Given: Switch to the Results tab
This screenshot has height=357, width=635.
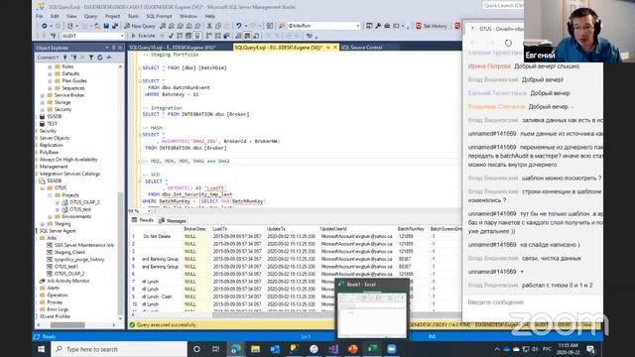Looking at the screenshot, I should pyautogui.click(x=143, y=220).
